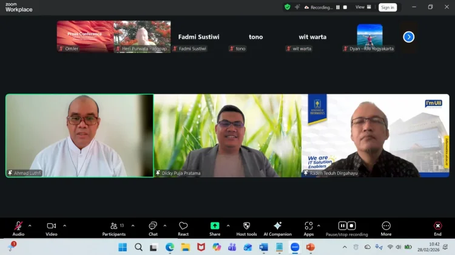The height and width of the screenshot is (255, 455).
Task: Click the red End meeting button
Action: (437, 228)
